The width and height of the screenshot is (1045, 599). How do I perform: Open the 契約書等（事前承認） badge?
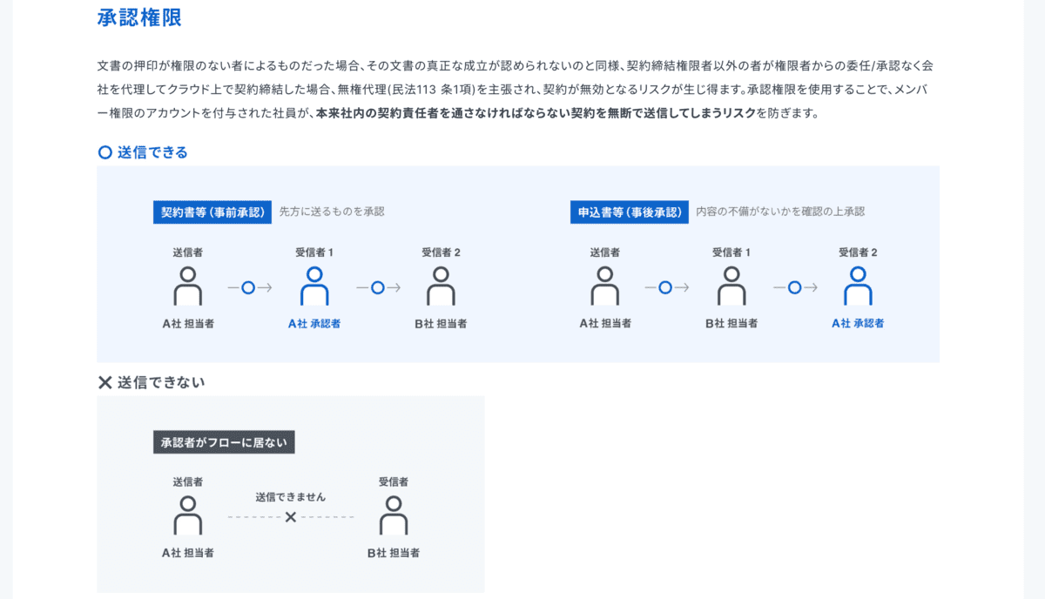pos(212,212)
